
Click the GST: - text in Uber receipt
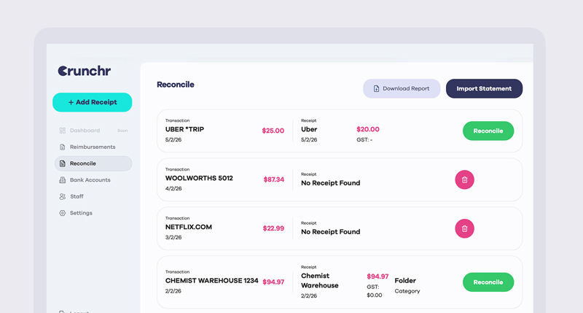364,140
